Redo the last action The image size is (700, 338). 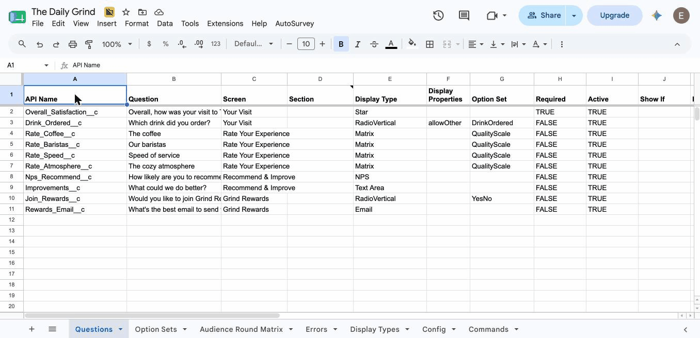[56, 44]
